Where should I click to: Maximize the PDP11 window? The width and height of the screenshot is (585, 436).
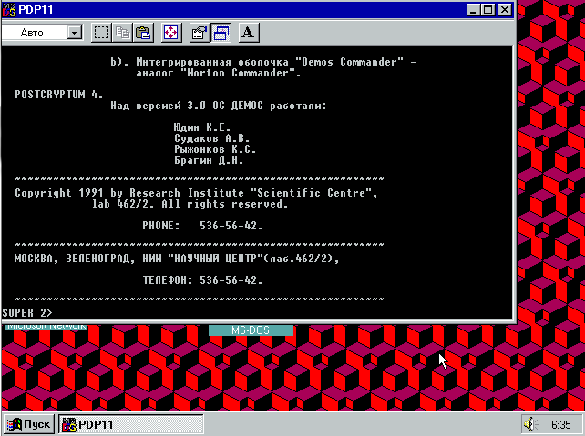click(x=487, y=10)
